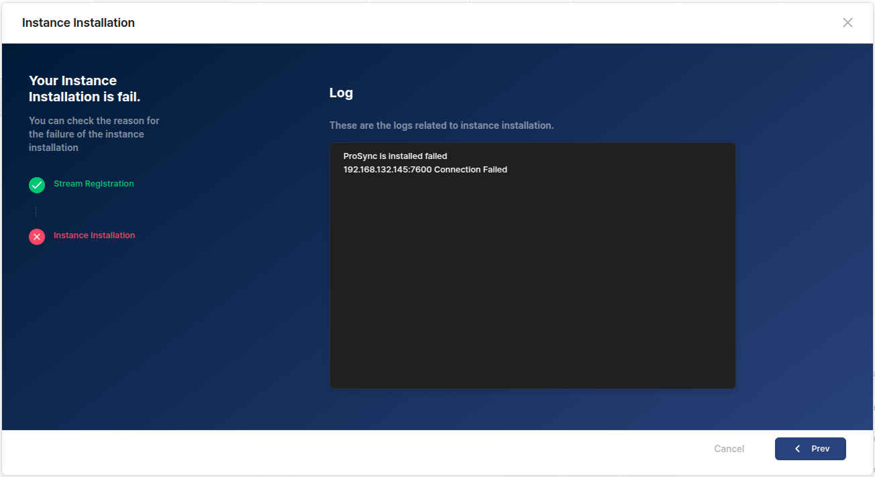This screenshot has width=875, height=477.
Task: Click the green checkmark for Stream Registration
Action: pos(37,184)
